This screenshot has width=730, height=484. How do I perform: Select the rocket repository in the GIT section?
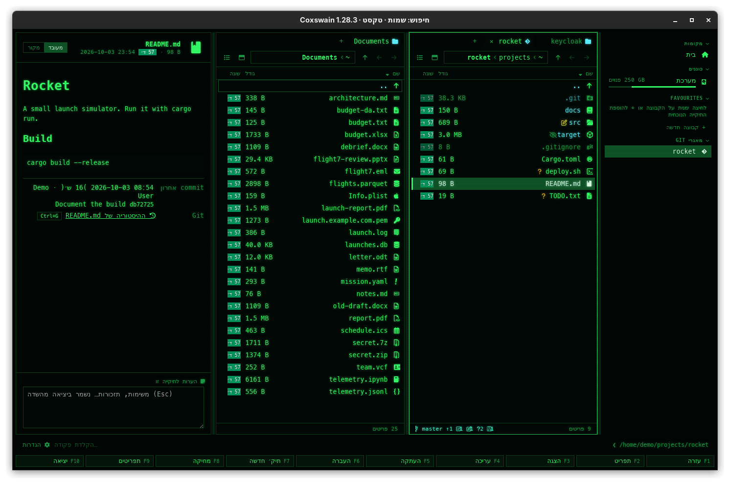coord(658,152)
